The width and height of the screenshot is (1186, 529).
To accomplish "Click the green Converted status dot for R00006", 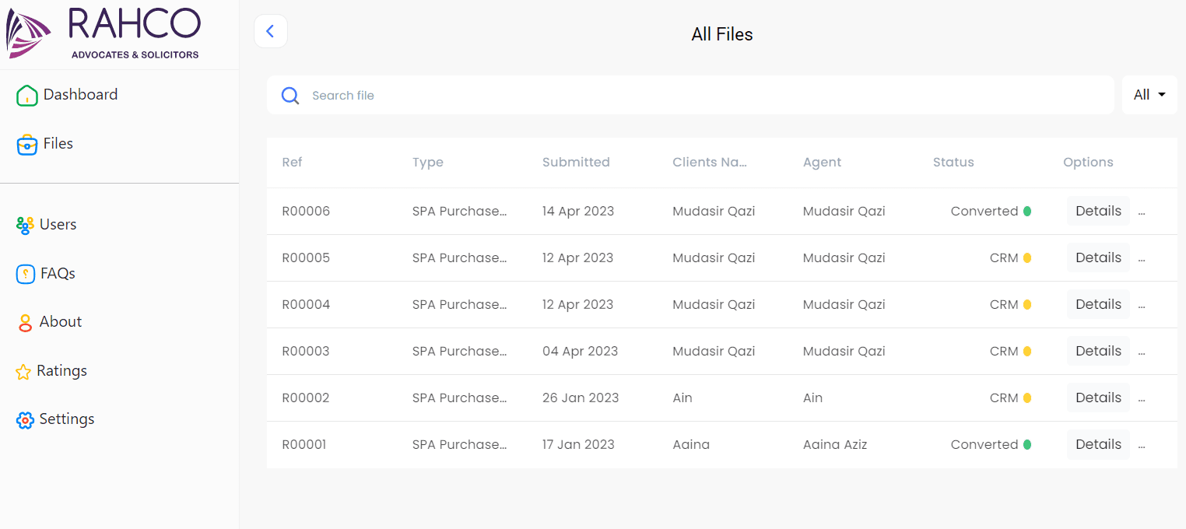I will click(x=1026, y=211).
